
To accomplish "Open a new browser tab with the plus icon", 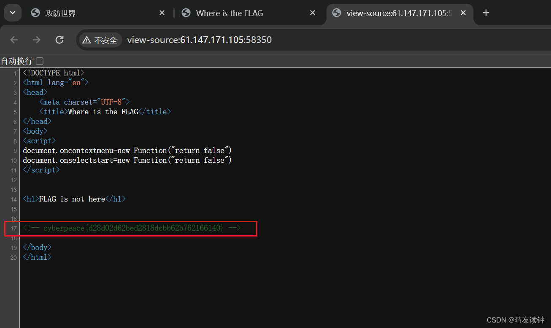I will pos(486,13).
